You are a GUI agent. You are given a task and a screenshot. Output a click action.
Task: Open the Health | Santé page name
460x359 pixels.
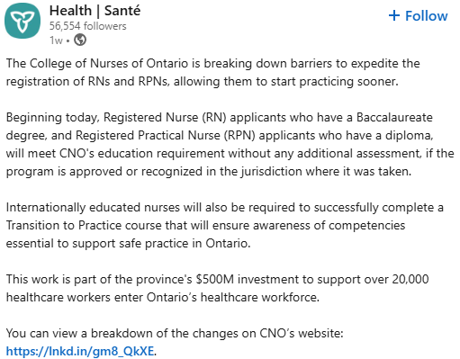pos(95,11)
